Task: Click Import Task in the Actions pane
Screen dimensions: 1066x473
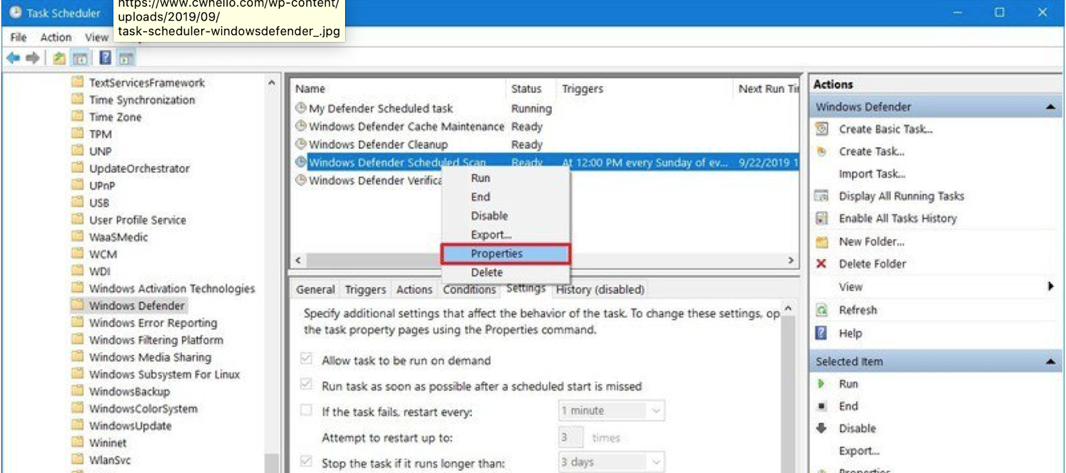Action: click(x=872, y=174)
